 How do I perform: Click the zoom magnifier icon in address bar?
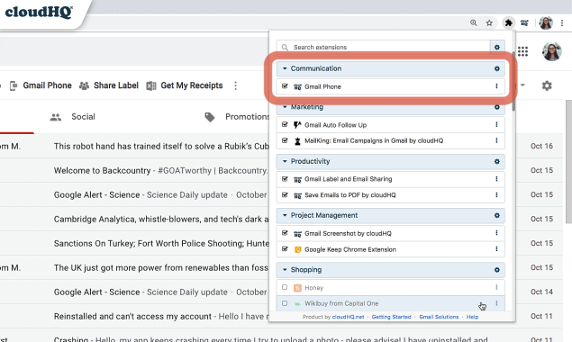click(x=474, y=23)
